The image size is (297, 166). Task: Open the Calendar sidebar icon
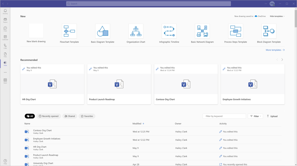5,38
